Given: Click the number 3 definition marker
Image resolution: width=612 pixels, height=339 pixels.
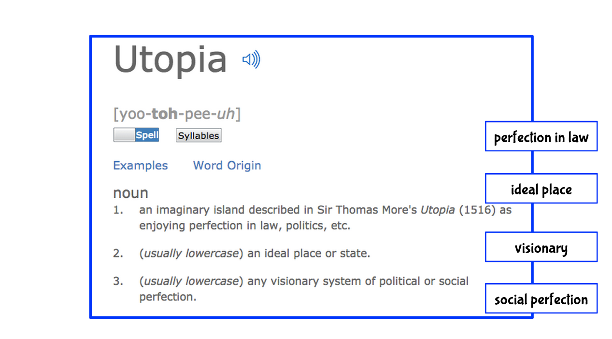Looking at the screenshot, I should point(118,281).
